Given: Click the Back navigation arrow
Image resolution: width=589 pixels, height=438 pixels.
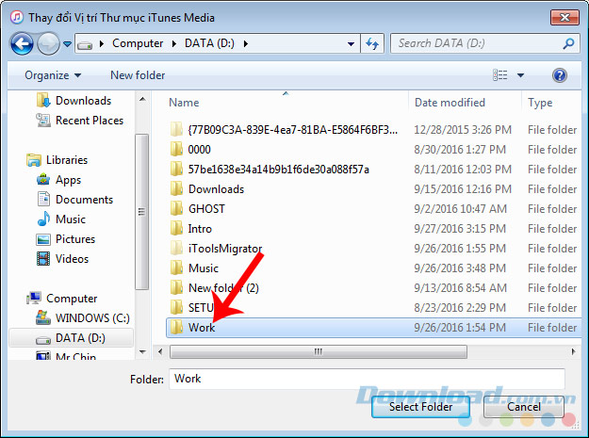Looking at the screenshot, I should coord(22,43).
